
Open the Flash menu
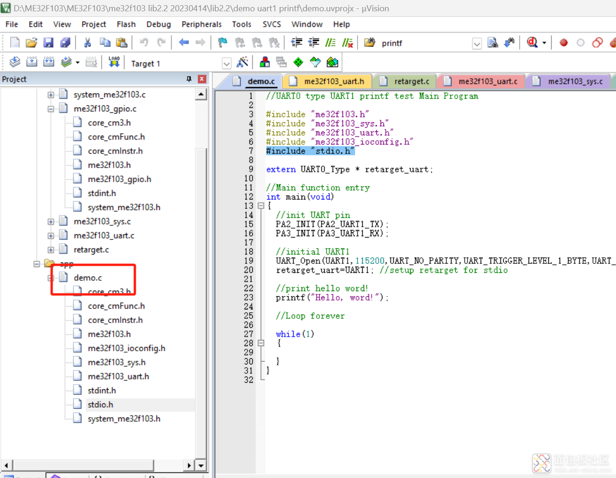point(126,24)
